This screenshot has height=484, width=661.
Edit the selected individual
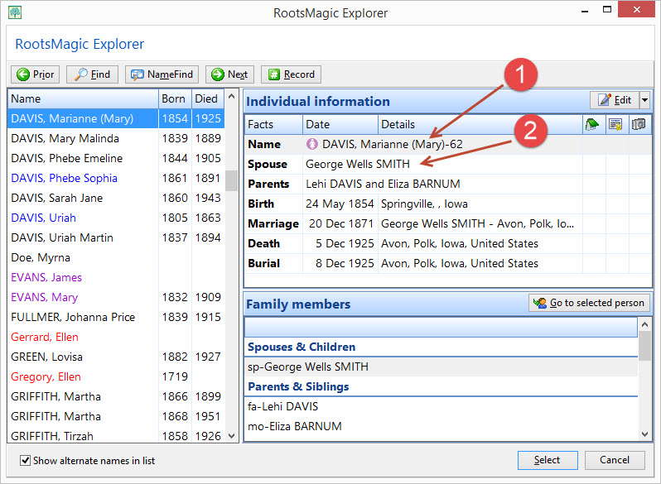coord(615,100)
